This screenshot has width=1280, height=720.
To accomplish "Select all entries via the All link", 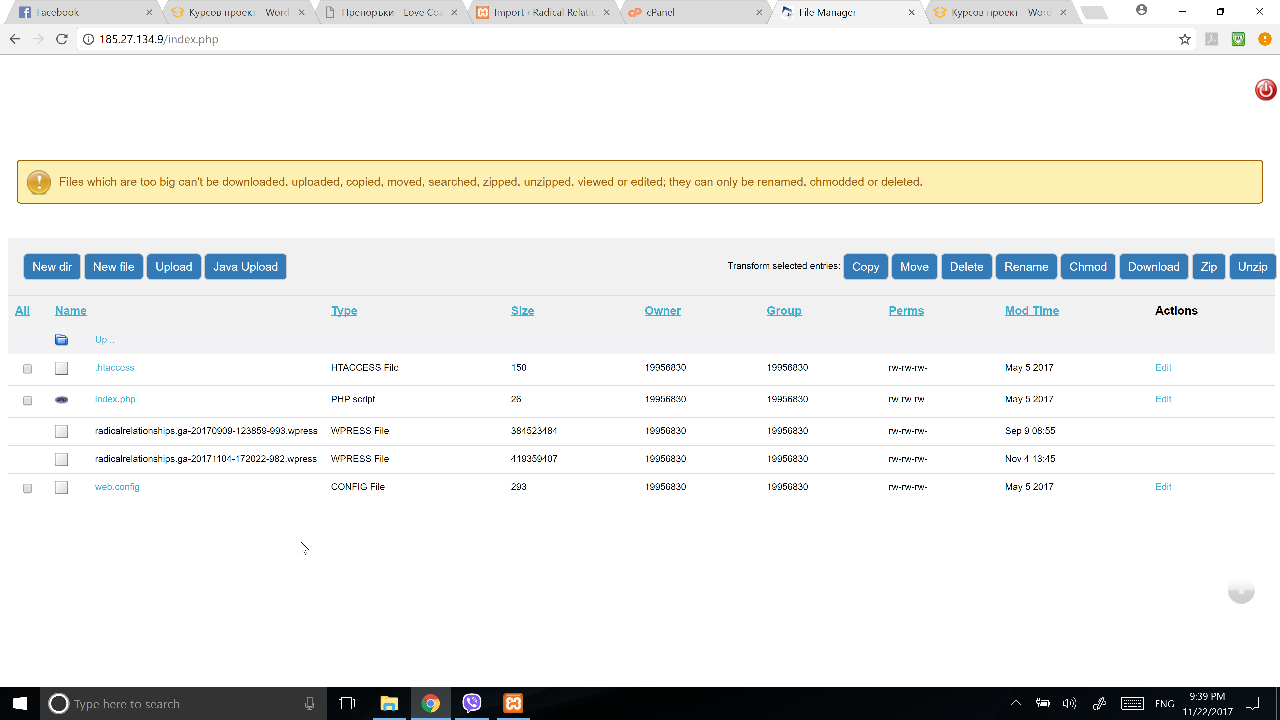I will [22, 311].
